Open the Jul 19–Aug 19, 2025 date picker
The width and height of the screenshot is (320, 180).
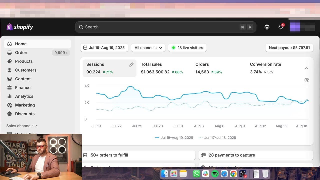coord(104,48)
